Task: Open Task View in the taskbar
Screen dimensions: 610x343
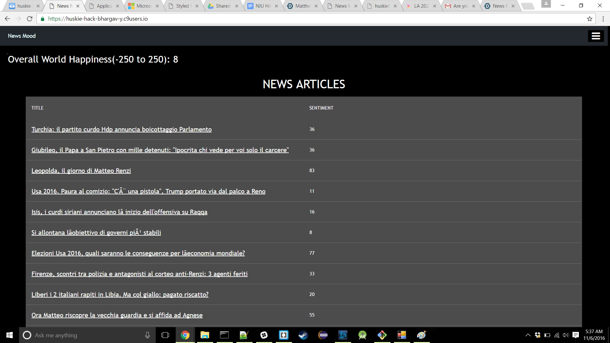Action: point(165,335)
